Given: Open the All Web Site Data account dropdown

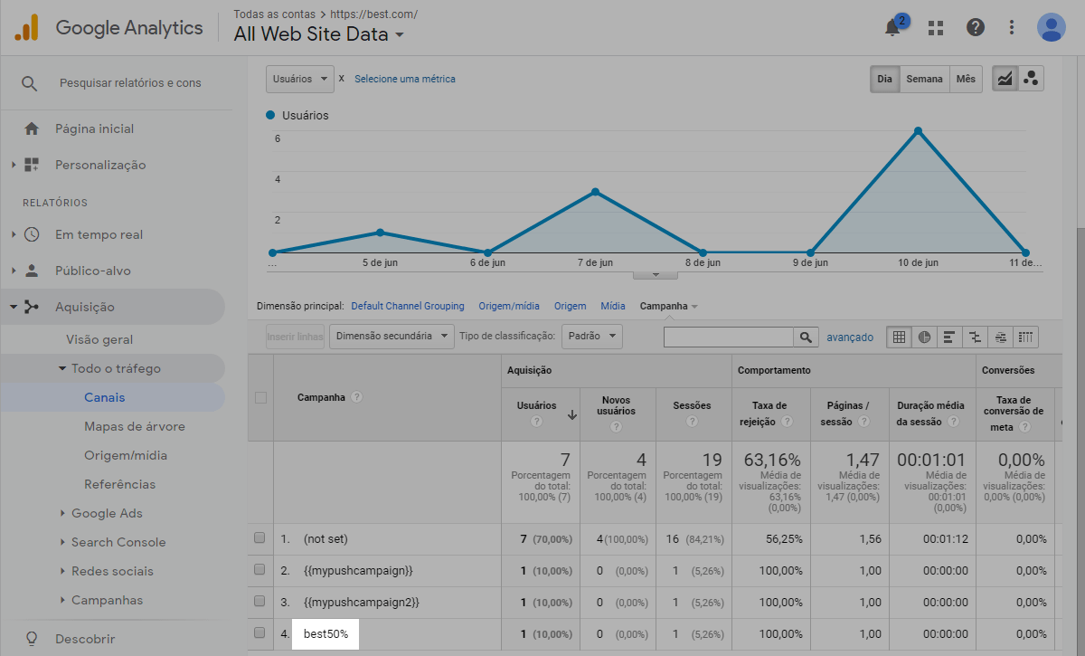Looking at the screenshot, I should [x=319, y=34].
